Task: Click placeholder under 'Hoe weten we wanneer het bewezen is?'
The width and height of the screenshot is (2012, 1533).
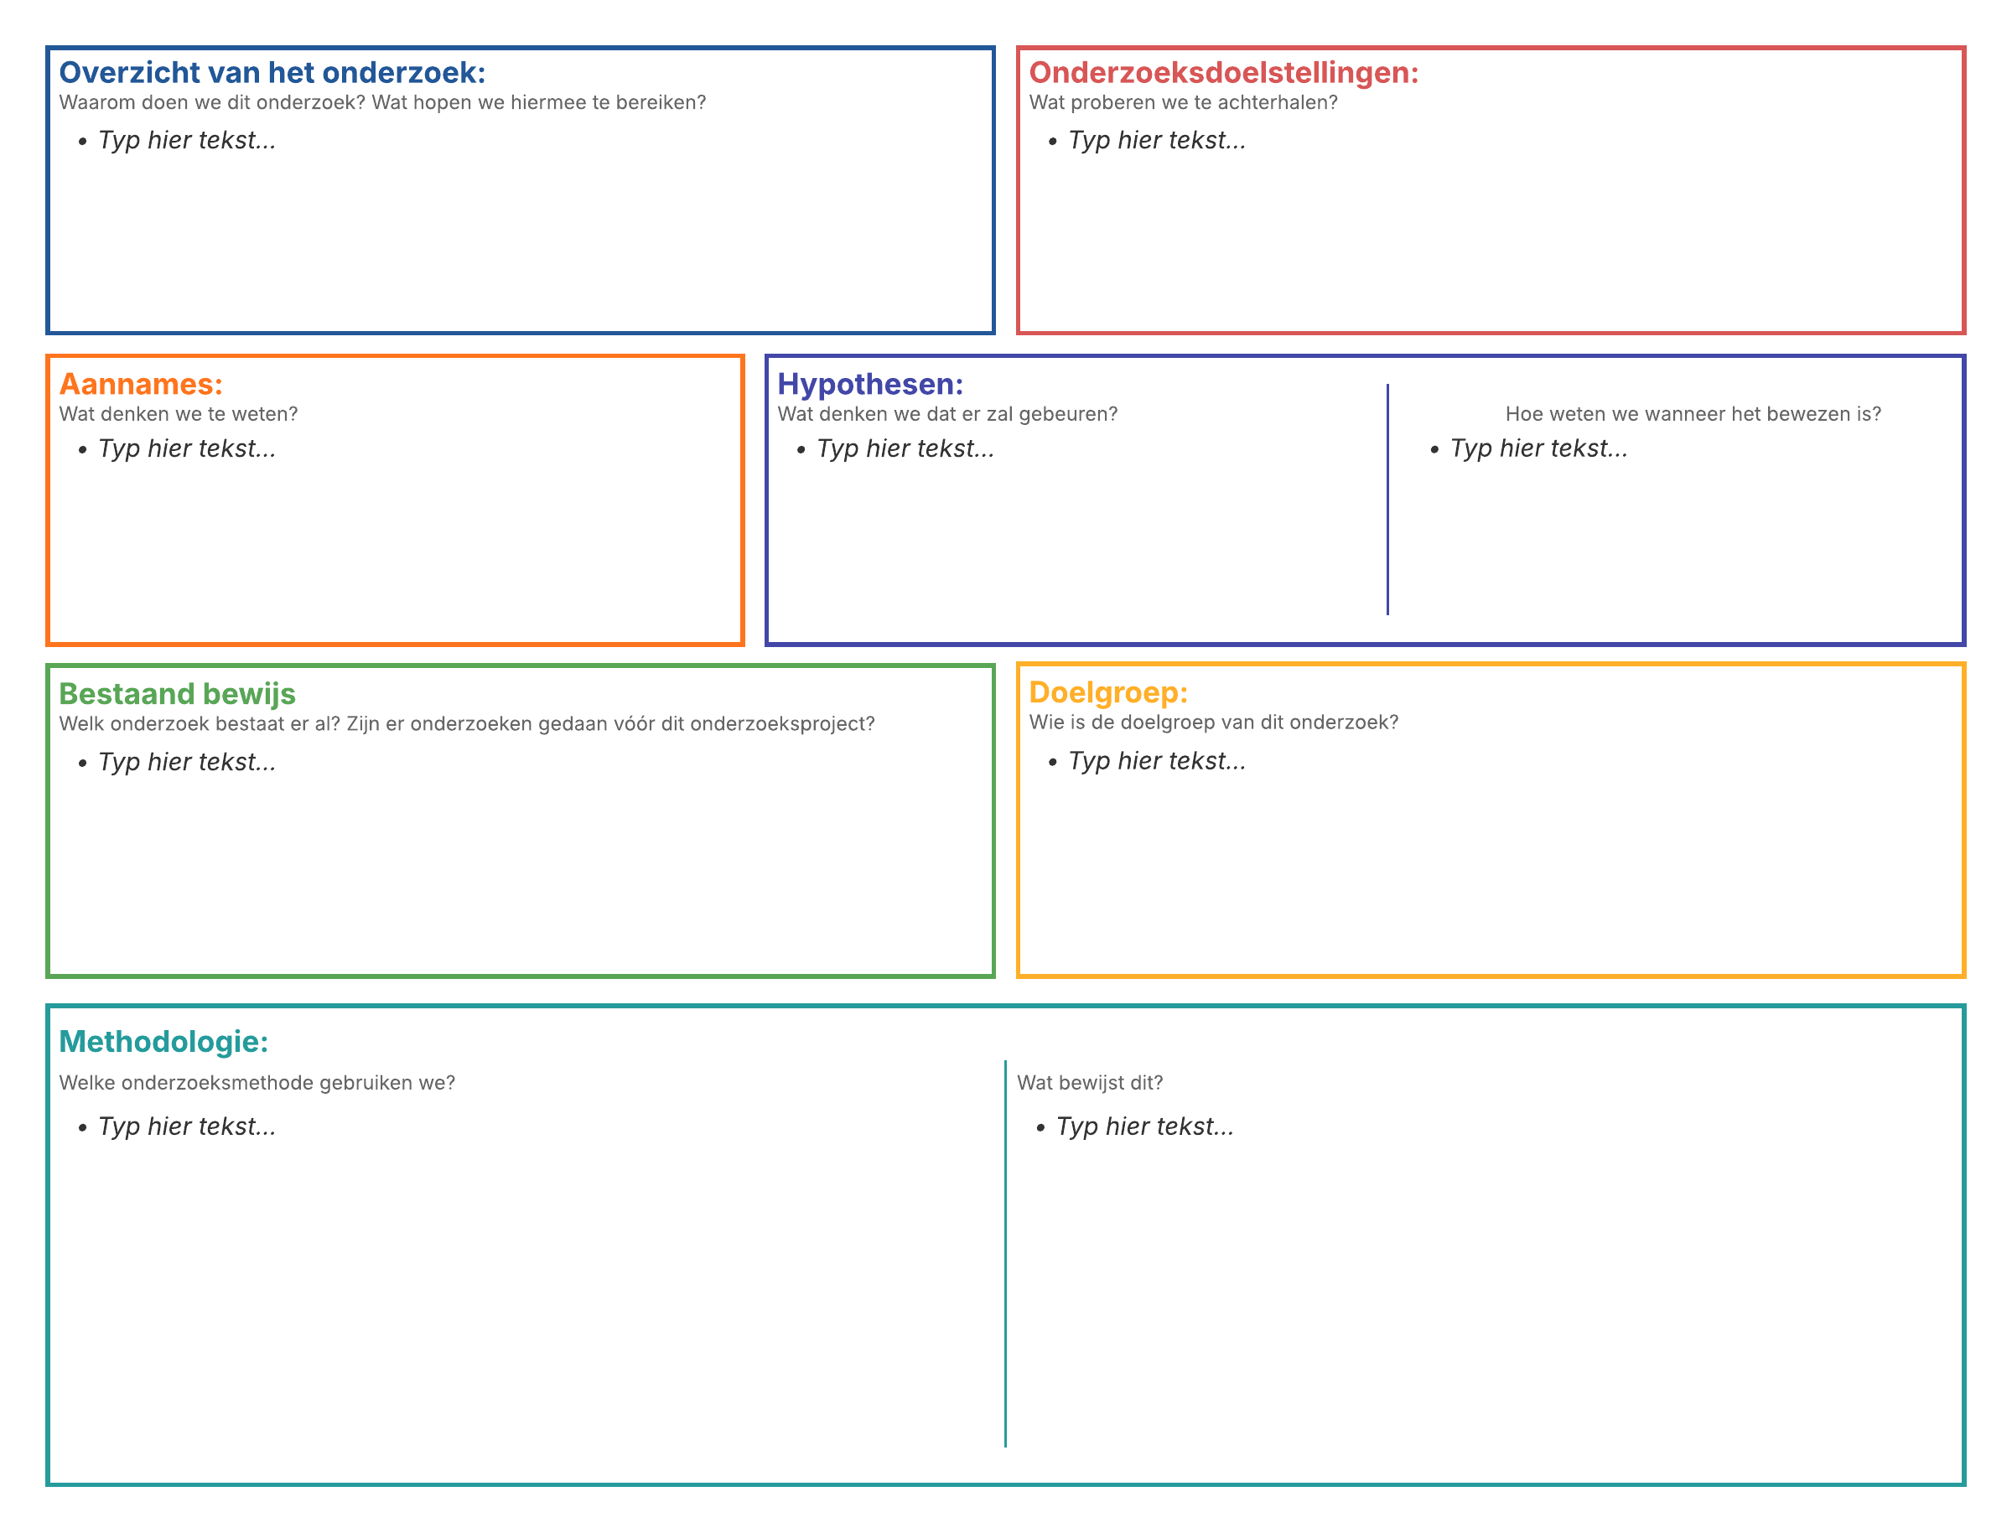Action: 1538,448
